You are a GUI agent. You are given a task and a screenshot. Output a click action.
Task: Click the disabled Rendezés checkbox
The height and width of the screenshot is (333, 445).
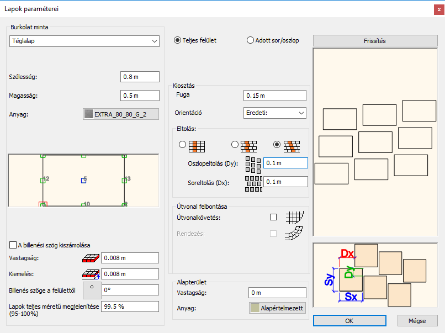(273, 234)
